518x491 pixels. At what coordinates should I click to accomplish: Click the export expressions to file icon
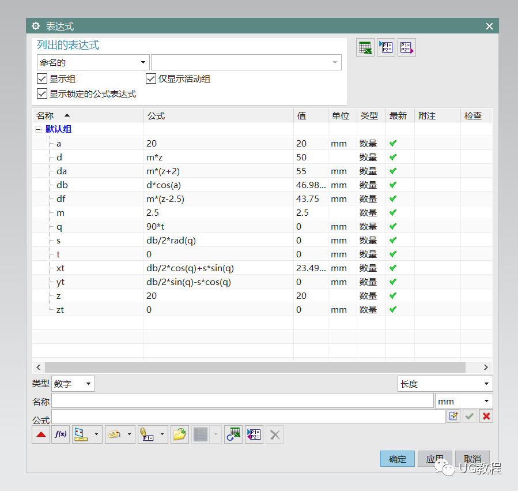point(406,47)
